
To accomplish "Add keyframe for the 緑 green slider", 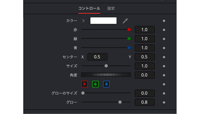I will (x=164, y=39).
